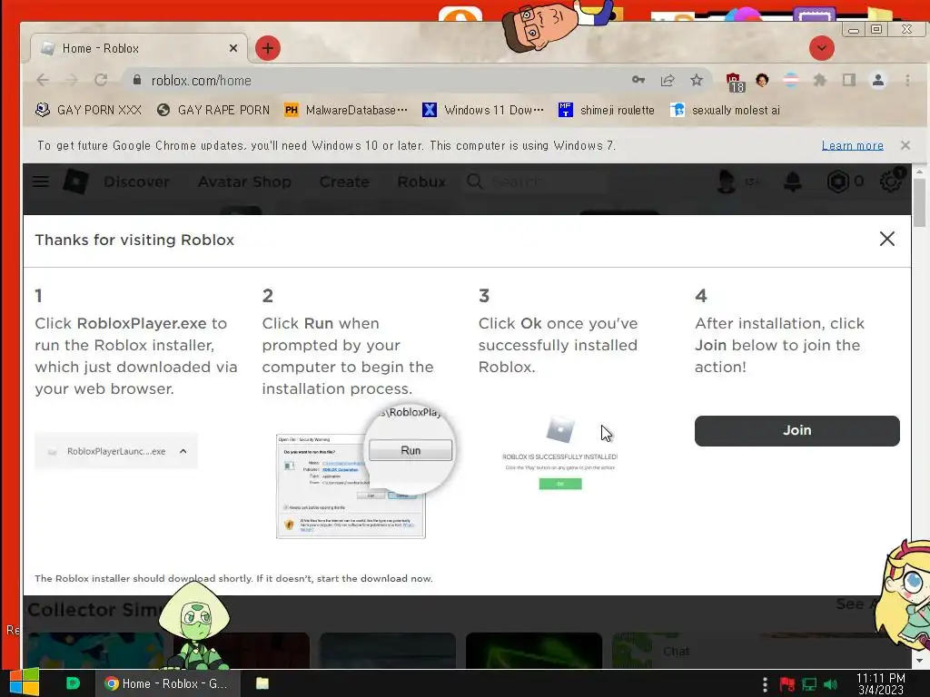Viewport: 930px width, 697px height.
Task: Open the saved passwords key icon
Action: point(638,80)
